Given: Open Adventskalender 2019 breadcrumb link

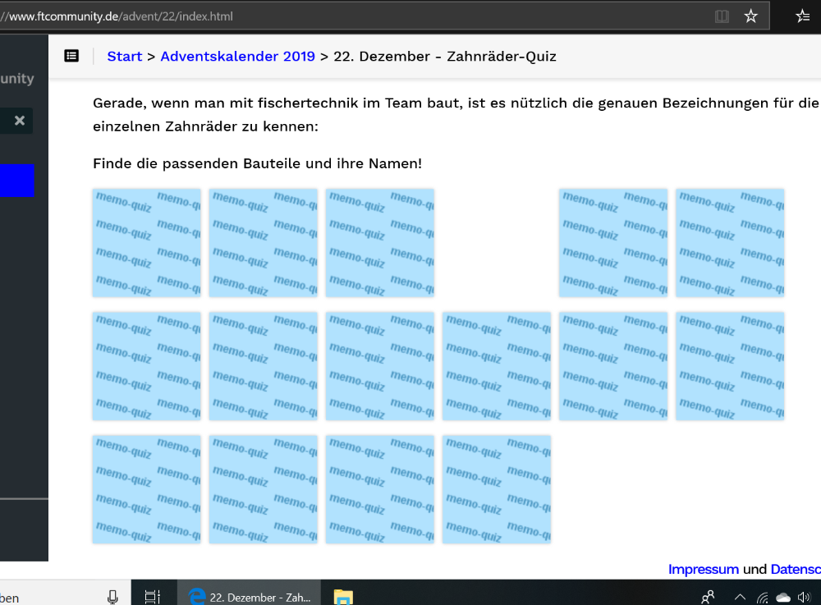Looking at the screenshot, I should click(238, 56).
